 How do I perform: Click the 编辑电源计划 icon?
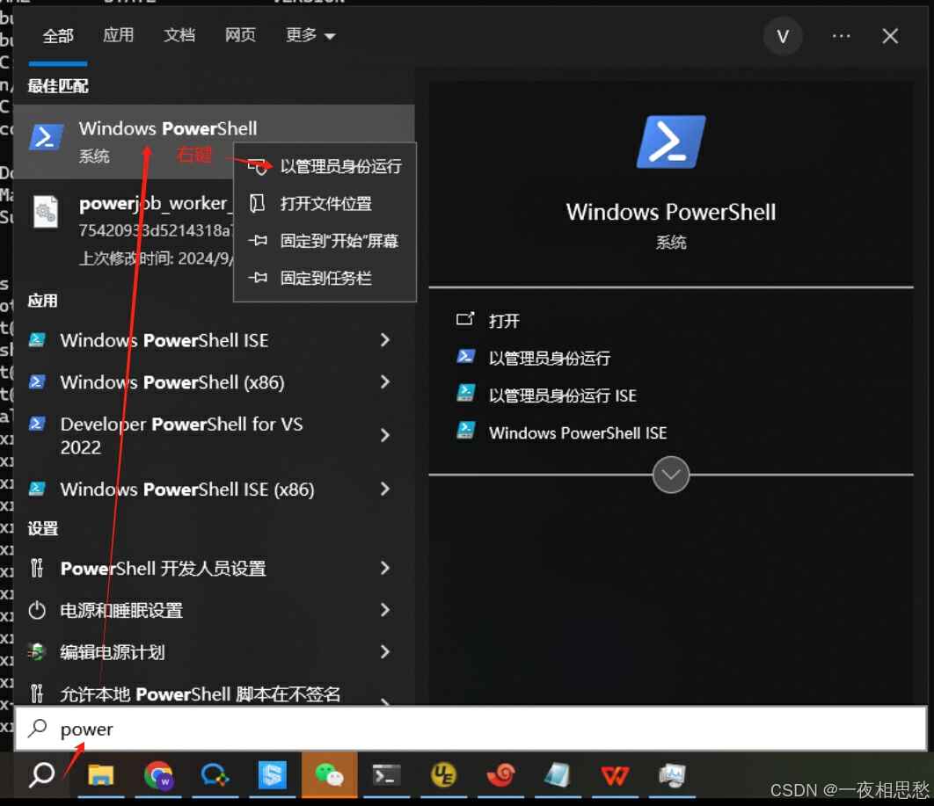coord(37,652)
